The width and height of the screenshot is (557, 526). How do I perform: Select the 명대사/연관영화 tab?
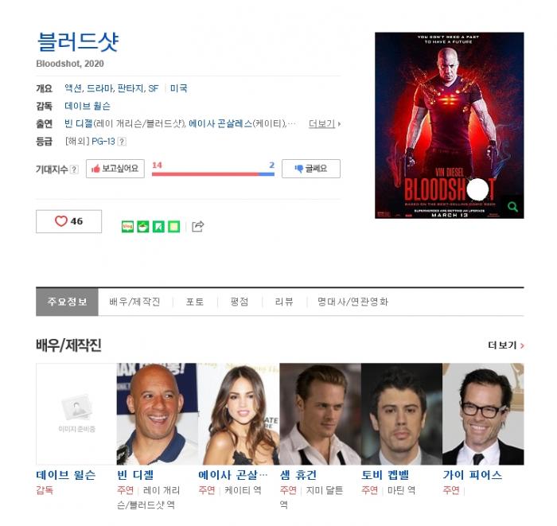click(353, 302)
